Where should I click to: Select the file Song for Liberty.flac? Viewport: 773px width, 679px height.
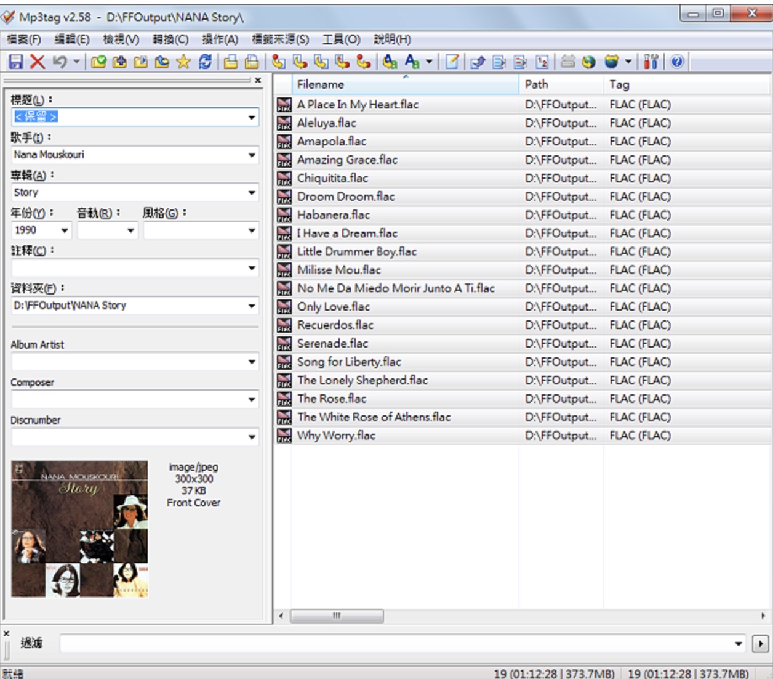click(x=349, y=362)
